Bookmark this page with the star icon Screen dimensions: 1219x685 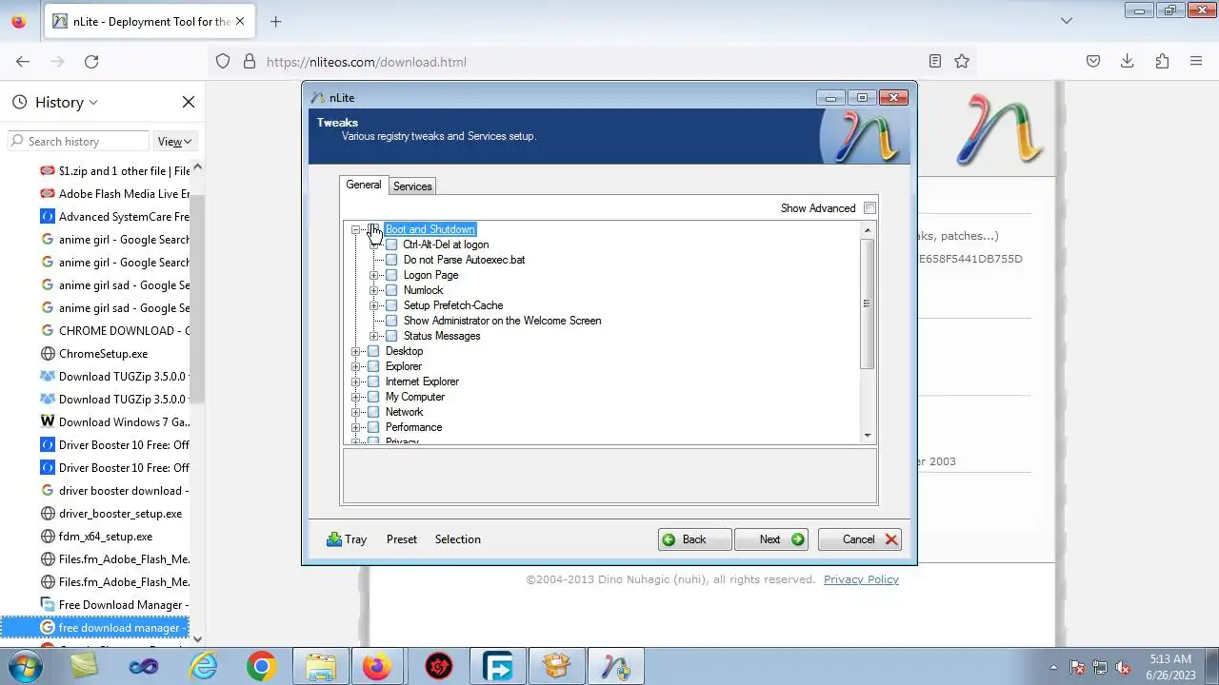(962, 61)
